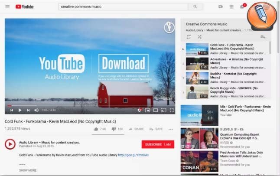The width and height of the screenshot is (280, 176).
Task: Click the playlist panel scrollbar
Action: coord(270,48)
